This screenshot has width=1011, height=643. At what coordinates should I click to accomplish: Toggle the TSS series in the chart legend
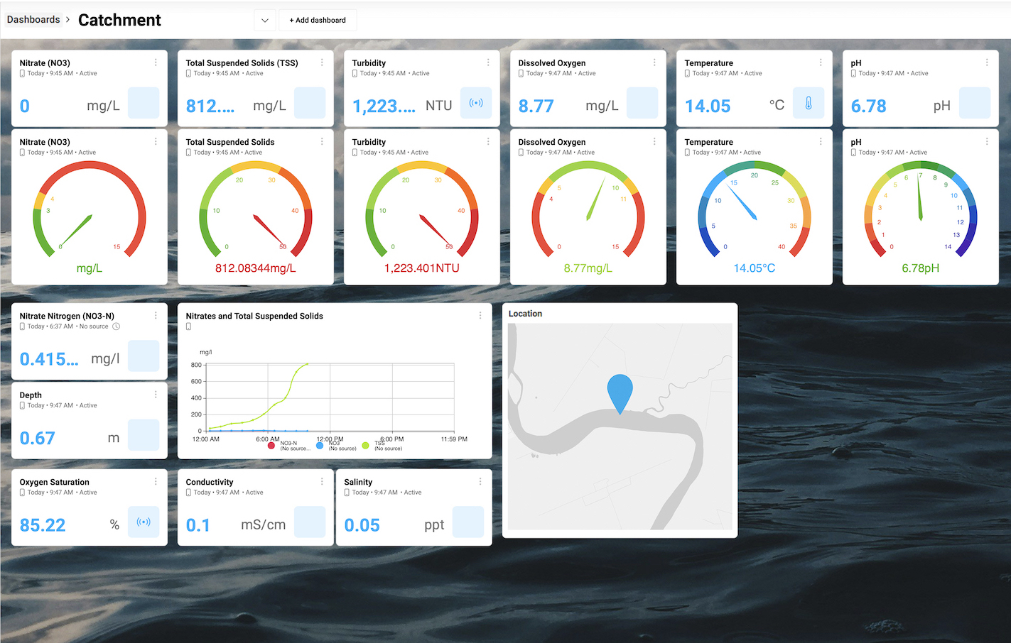click(x=367, y=446)
